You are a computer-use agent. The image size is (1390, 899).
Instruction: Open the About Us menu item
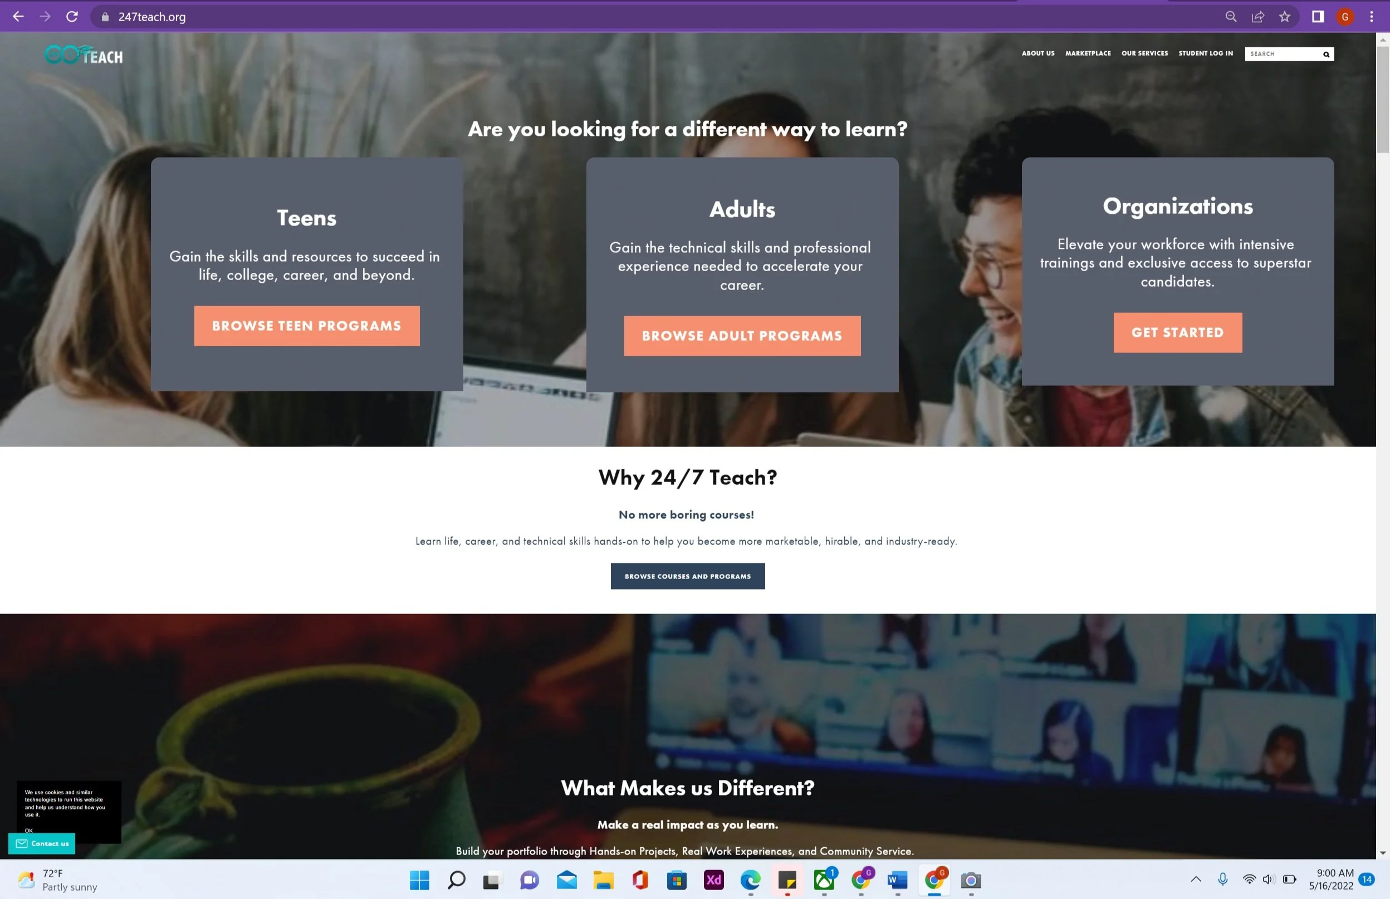(1038, 53)
